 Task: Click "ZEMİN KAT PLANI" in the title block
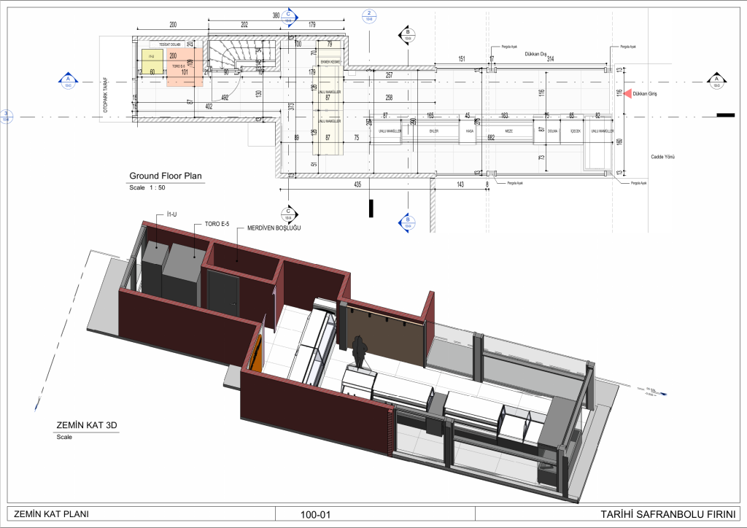52,514
